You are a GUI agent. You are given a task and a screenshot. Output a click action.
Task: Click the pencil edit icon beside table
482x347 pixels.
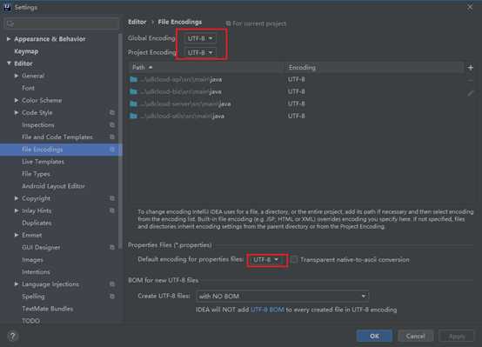471,93
